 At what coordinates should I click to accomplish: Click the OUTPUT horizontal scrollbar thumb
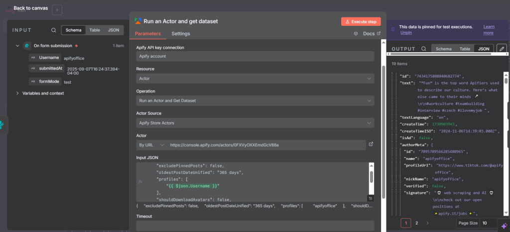point(440,54)
